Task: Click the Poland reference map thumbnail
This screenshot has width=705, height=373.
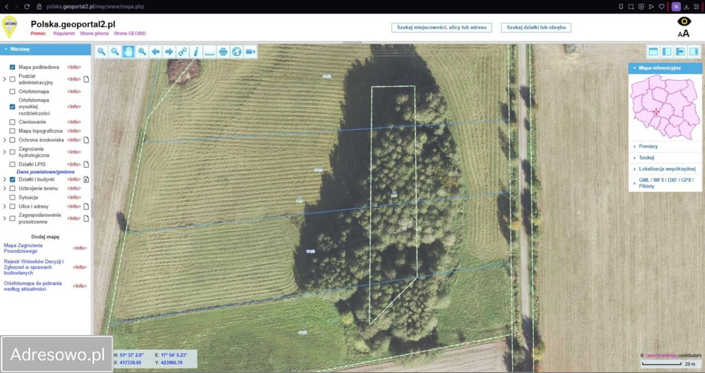Action: [x=665, y=107]
